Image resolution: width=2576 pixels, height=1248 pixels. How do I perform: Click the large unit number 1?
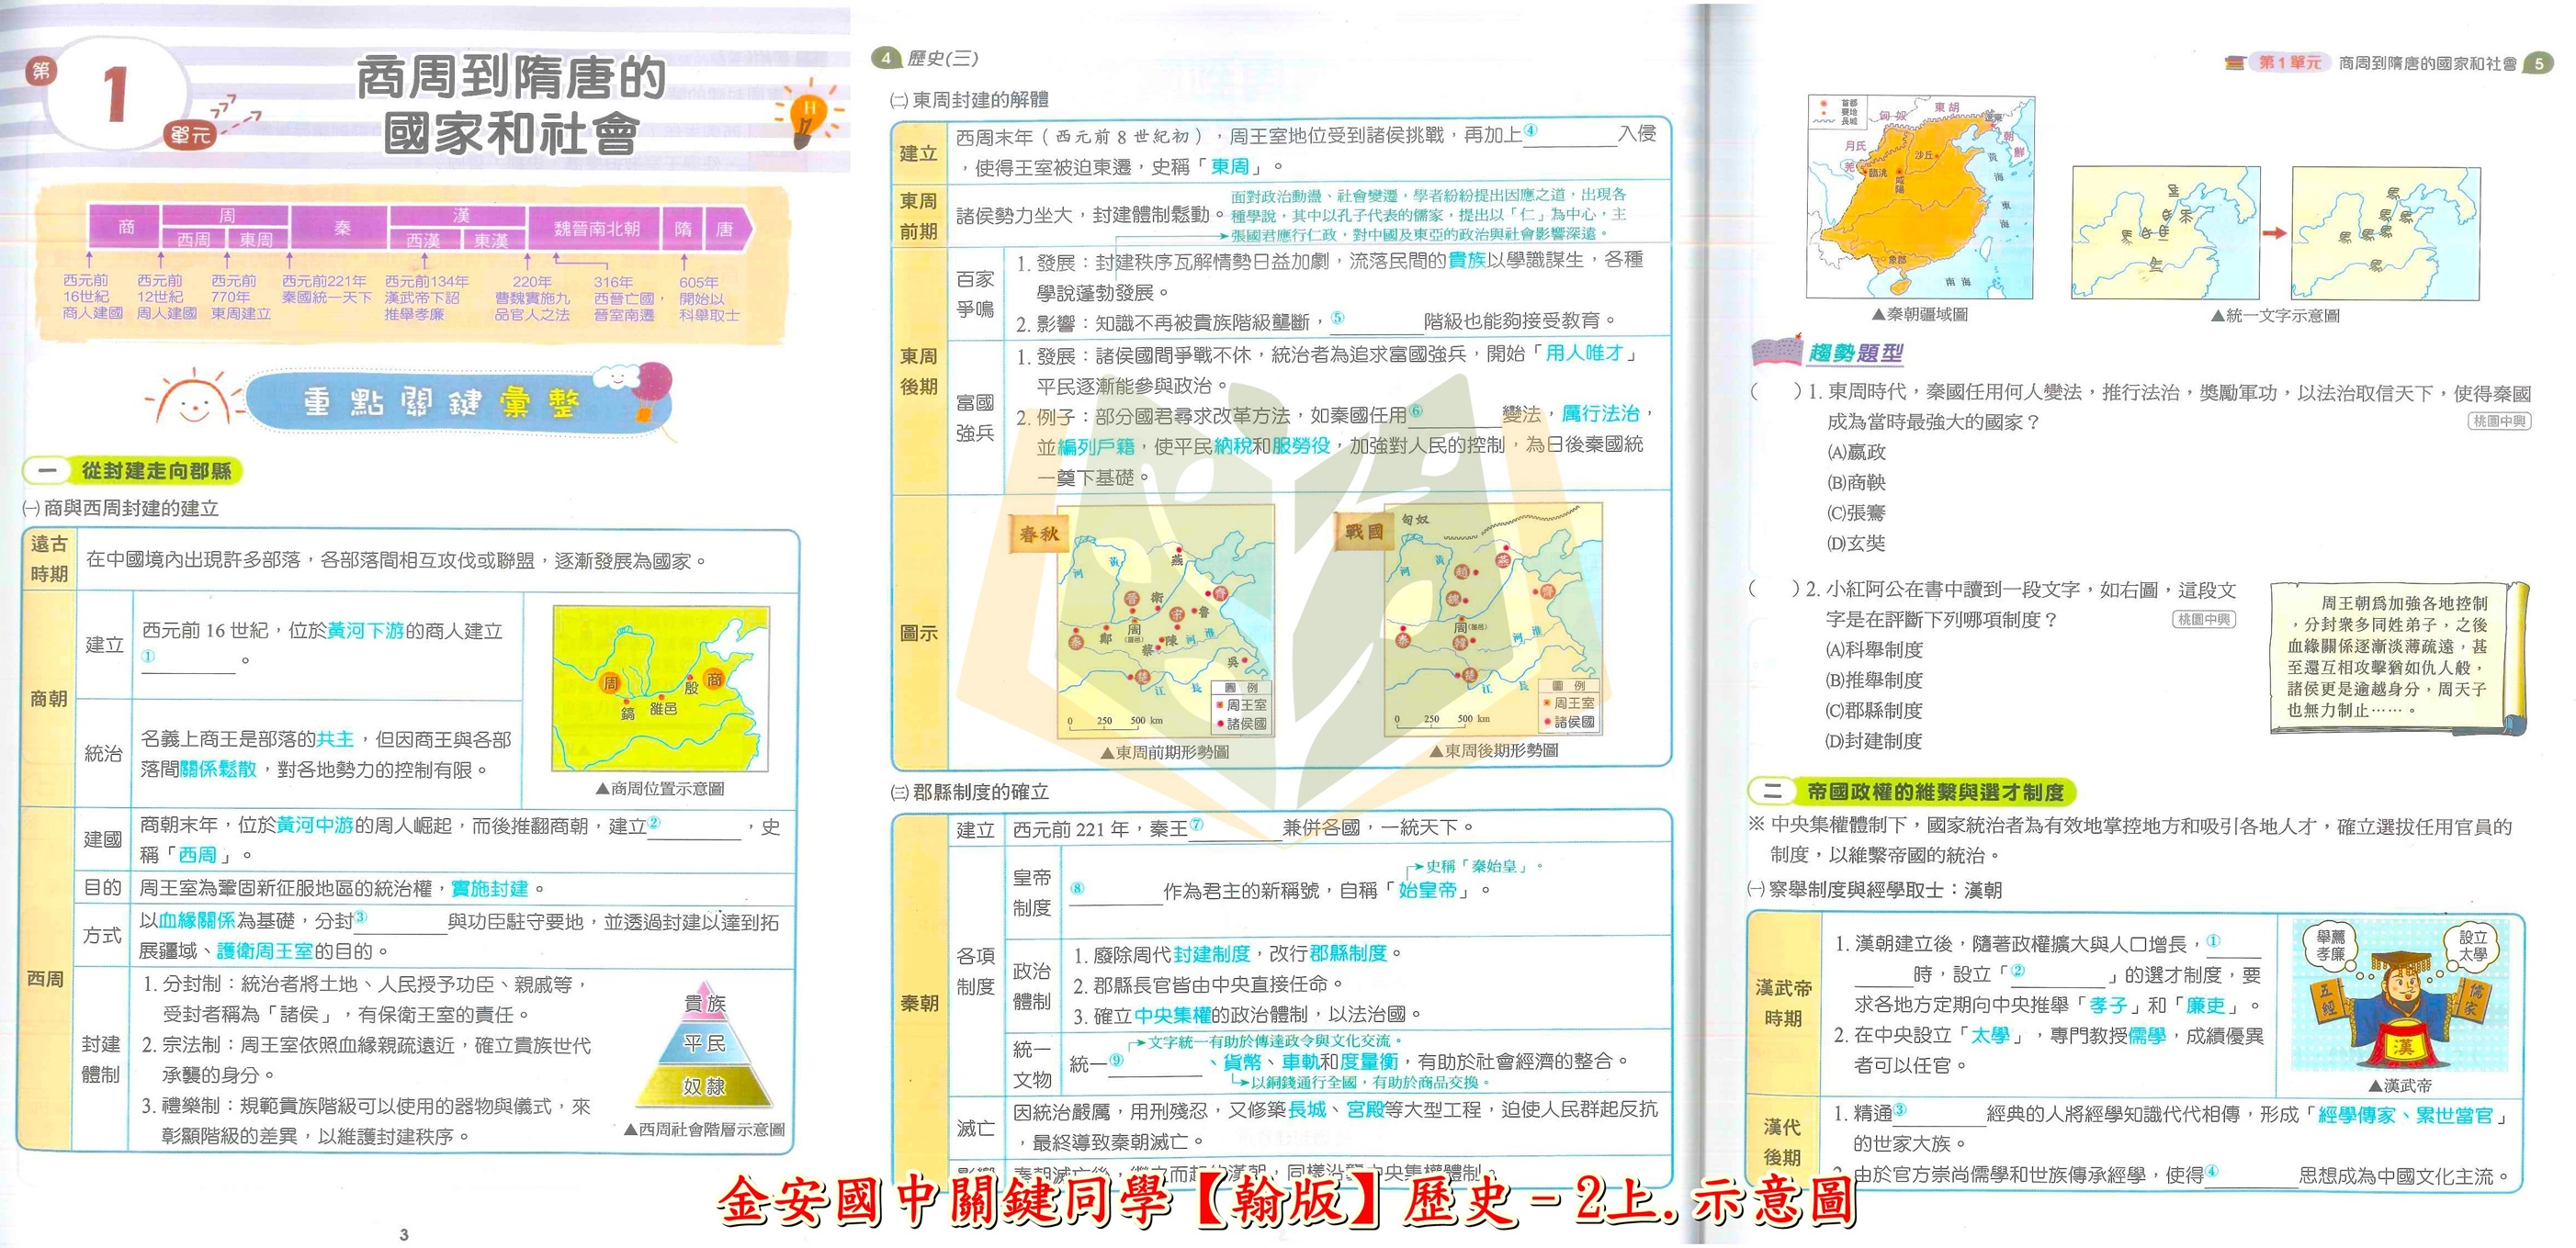click(117, 96)
